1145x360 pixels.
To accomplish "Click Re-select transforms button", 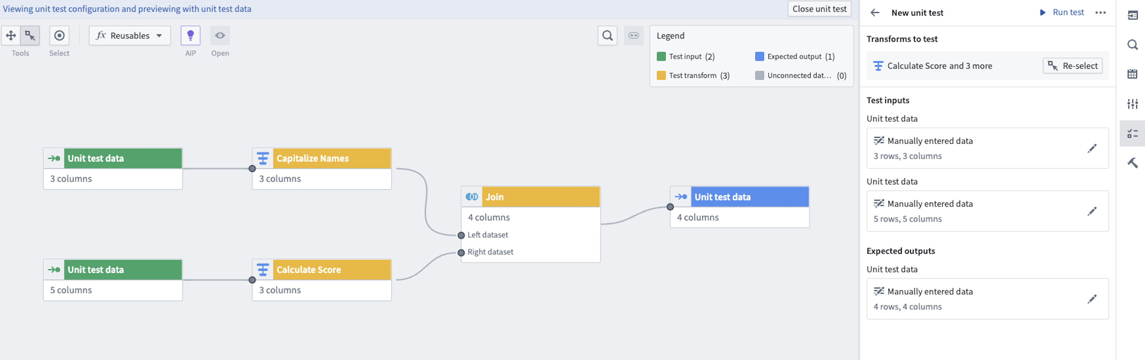I will (1072, 66).
